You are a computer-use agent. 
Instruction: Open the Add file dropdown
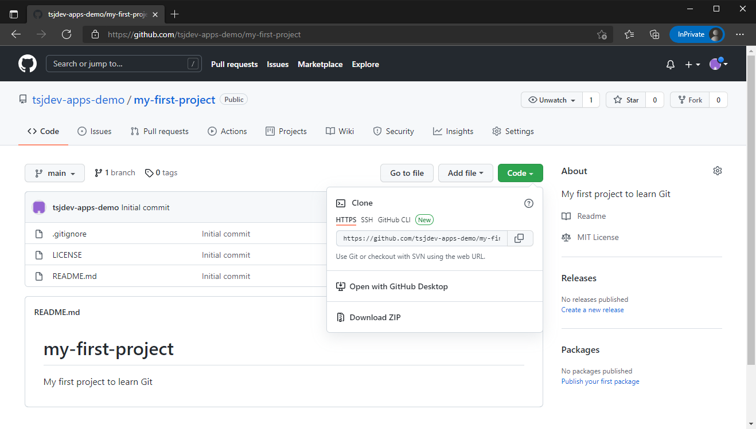[x=465, y=173]
